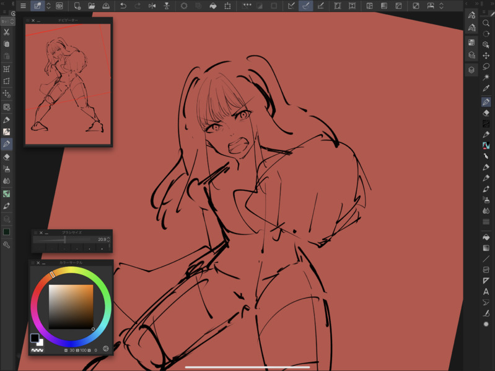Viewport: 495px width, 371px height.
Task: Click the Fill bucket in the top bar
Action: (213, 6)
